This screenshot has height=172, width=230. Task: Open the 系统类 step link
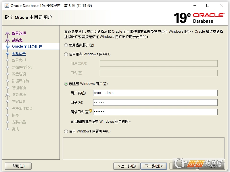pos(17,40)
